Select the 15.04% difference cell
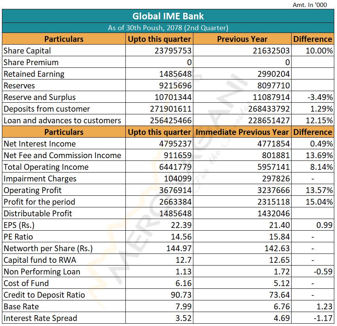337x326 pixels. pyautogui.click(x=319, y=202)
